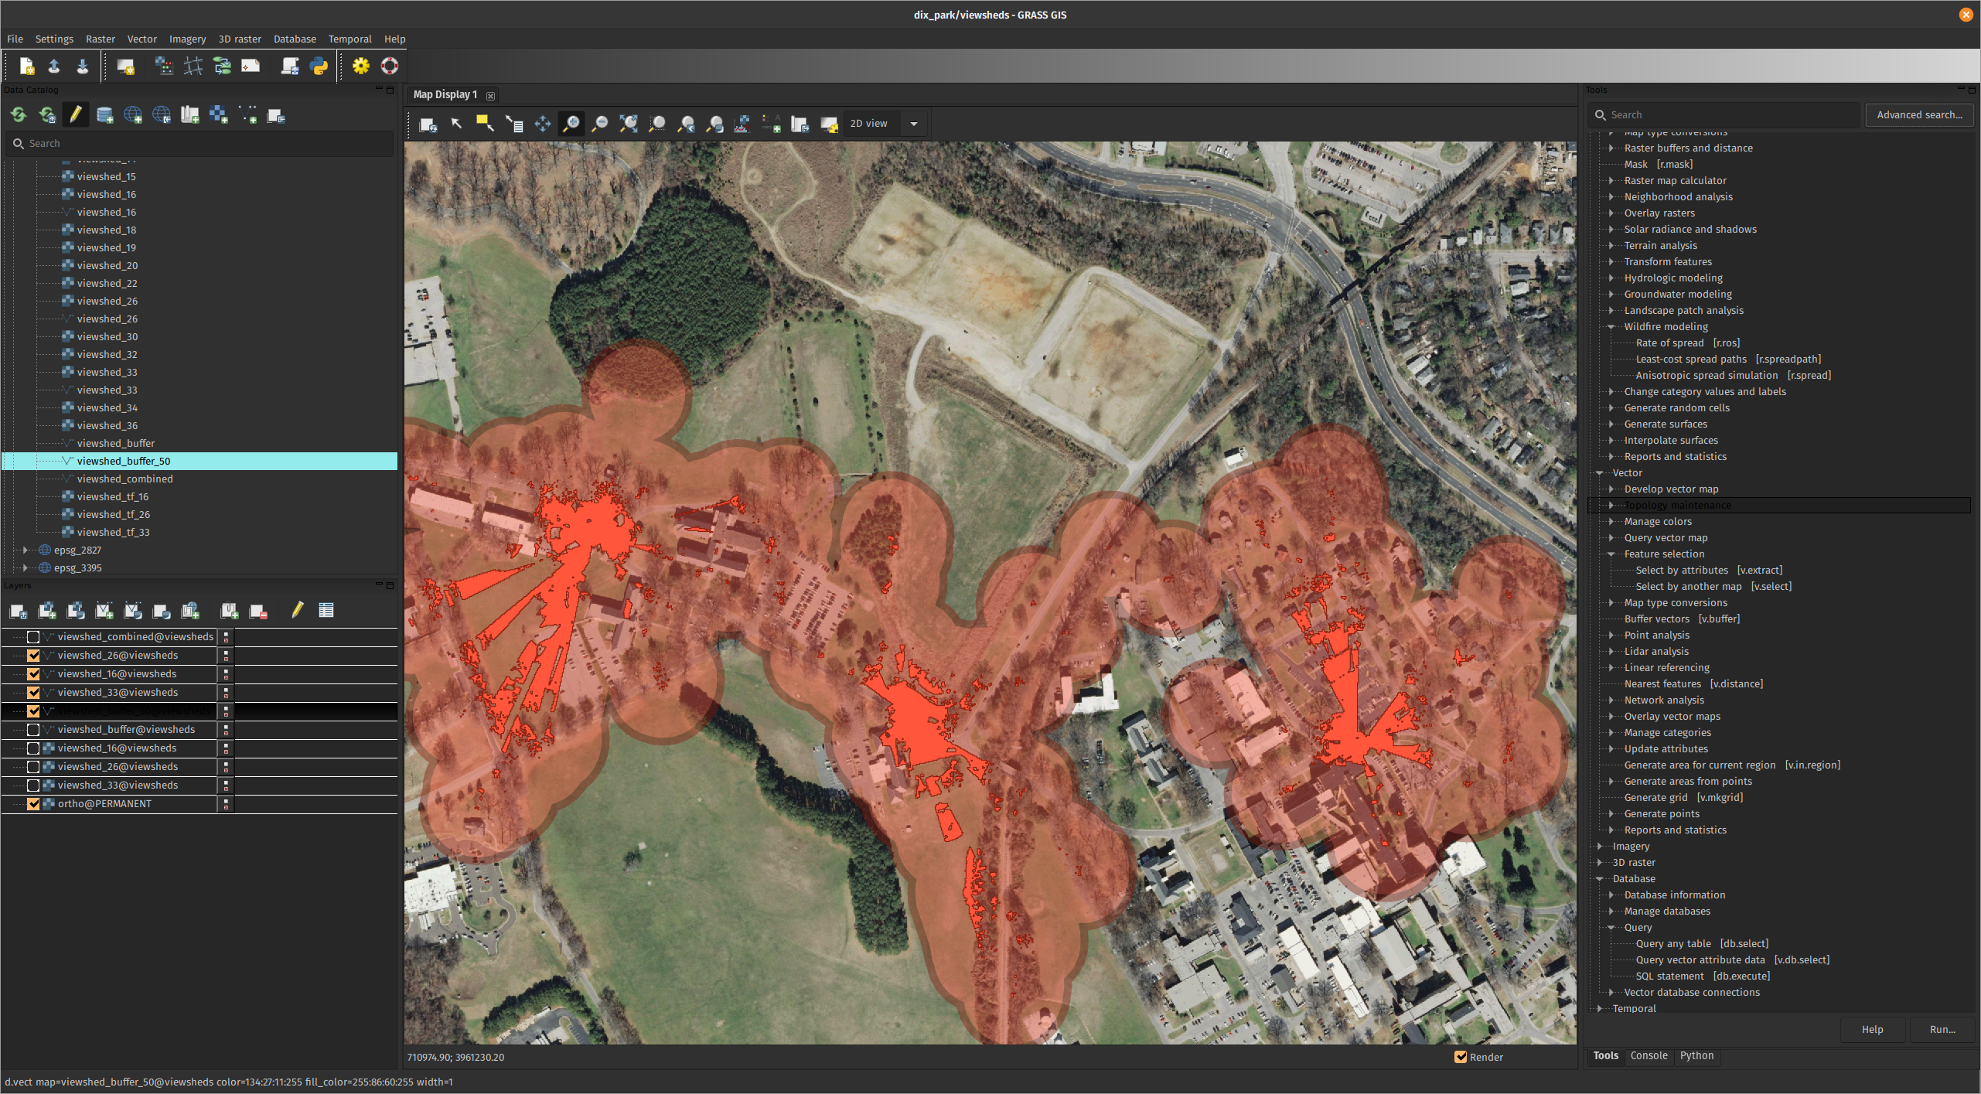Image resolution: width=1981 pixels, height=1094 pixels.
Task: Open the Raster menu
Action: coord(100,39)
